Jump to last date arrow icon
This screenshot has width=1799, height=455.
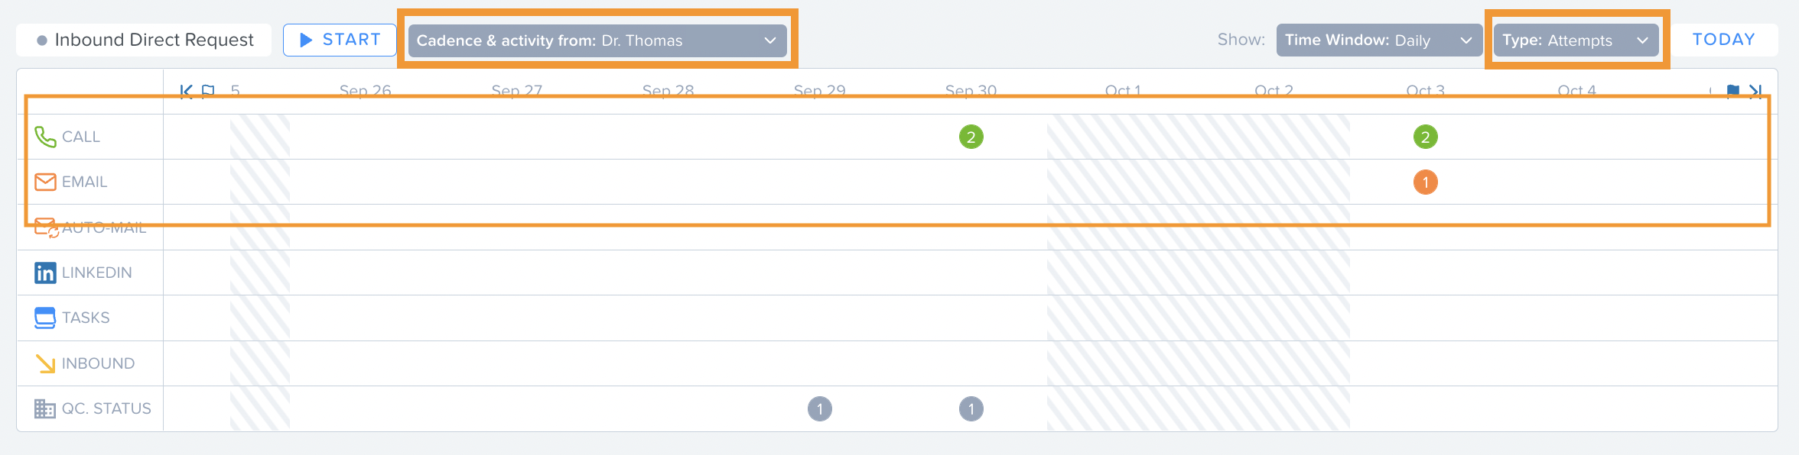[1755, 92]
